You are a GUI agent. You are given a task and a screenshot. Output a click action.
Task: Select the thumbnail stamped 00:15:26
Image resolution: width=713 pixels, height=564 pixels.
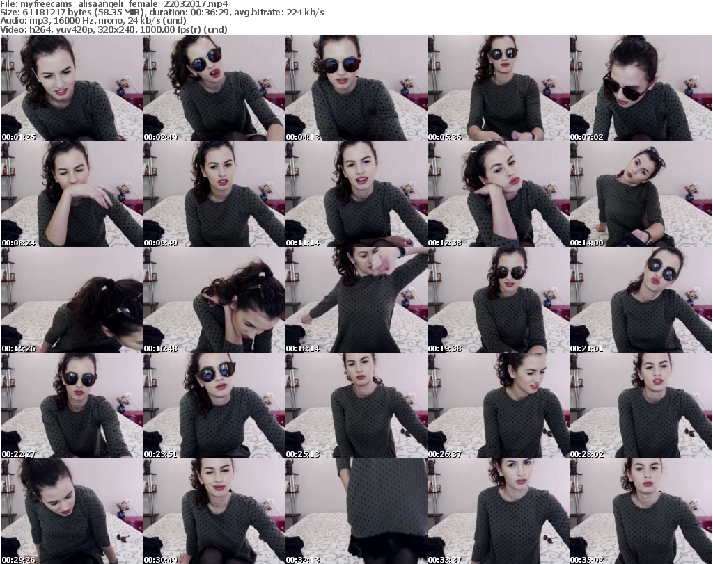(72, 300)
